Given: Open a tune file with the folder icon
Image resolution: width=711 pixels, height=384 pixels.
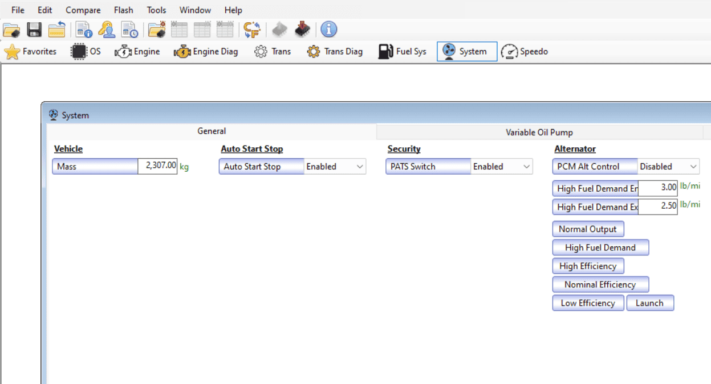Looking at the screenshot, I should (11, 30).
